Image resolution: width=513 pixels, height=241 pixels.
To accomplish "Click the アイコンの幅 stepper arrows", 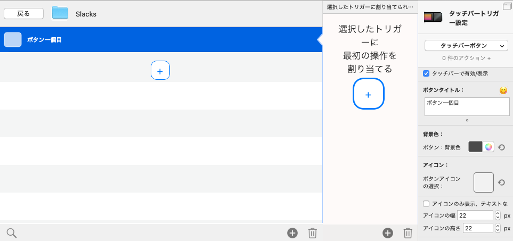I will pyautogui.click(x=498, y=215).
